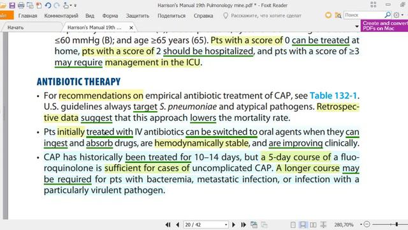
Task: Open the page number dropdown arrow
Action: (x=226, y=224)
